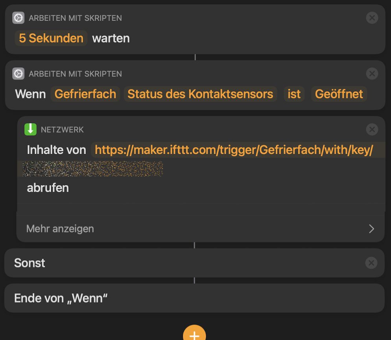The height and width of the screenshot is (340, 391).
Task: Click gear icon of the Wenn action
Action: (18, 74)
